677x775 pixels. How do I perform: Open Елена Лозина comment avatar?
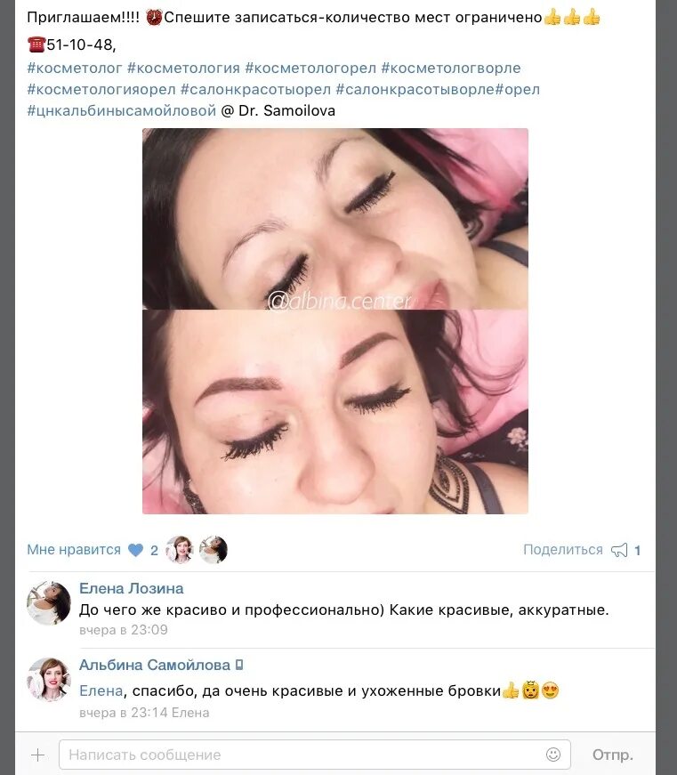(x=48, y=603)
